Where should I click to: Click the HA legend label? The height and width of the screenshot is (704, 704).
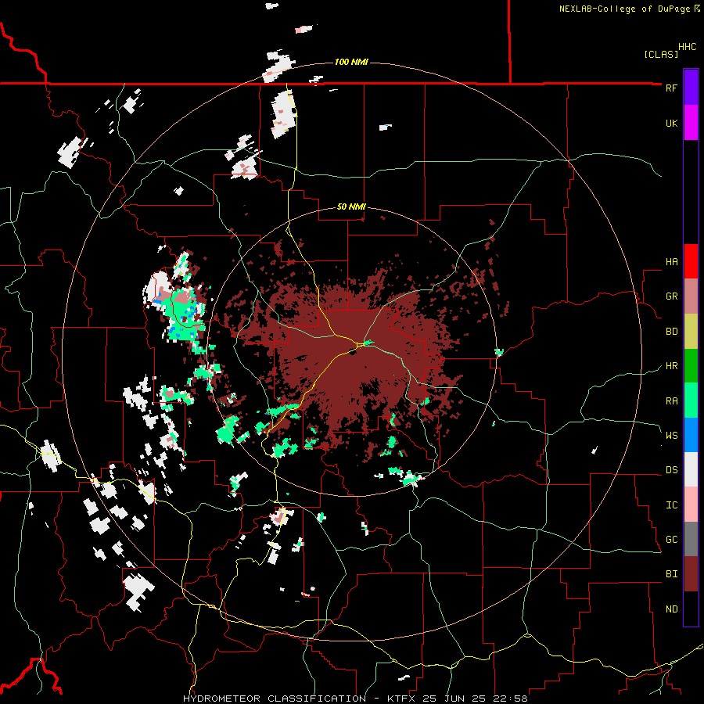(x=671, y=262)
